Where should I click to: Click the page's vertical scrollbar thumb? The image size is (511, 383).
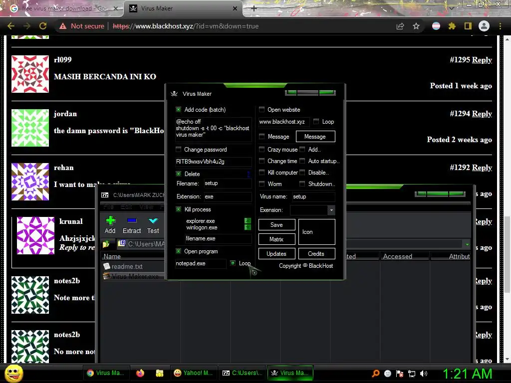click(507, 254)
